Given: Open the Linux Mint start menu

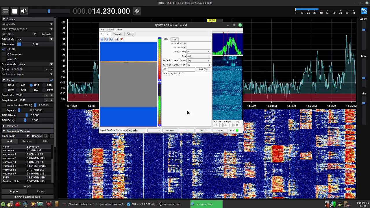Looking at the screenshot, I should (3, 204).
